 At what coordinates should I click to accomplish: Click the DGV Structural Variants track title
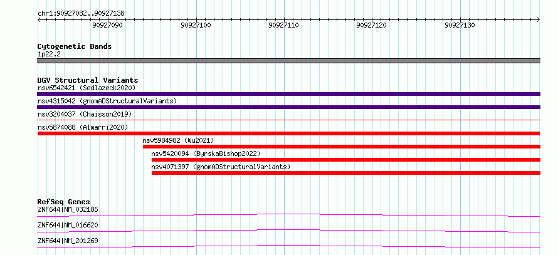(88, 80)
